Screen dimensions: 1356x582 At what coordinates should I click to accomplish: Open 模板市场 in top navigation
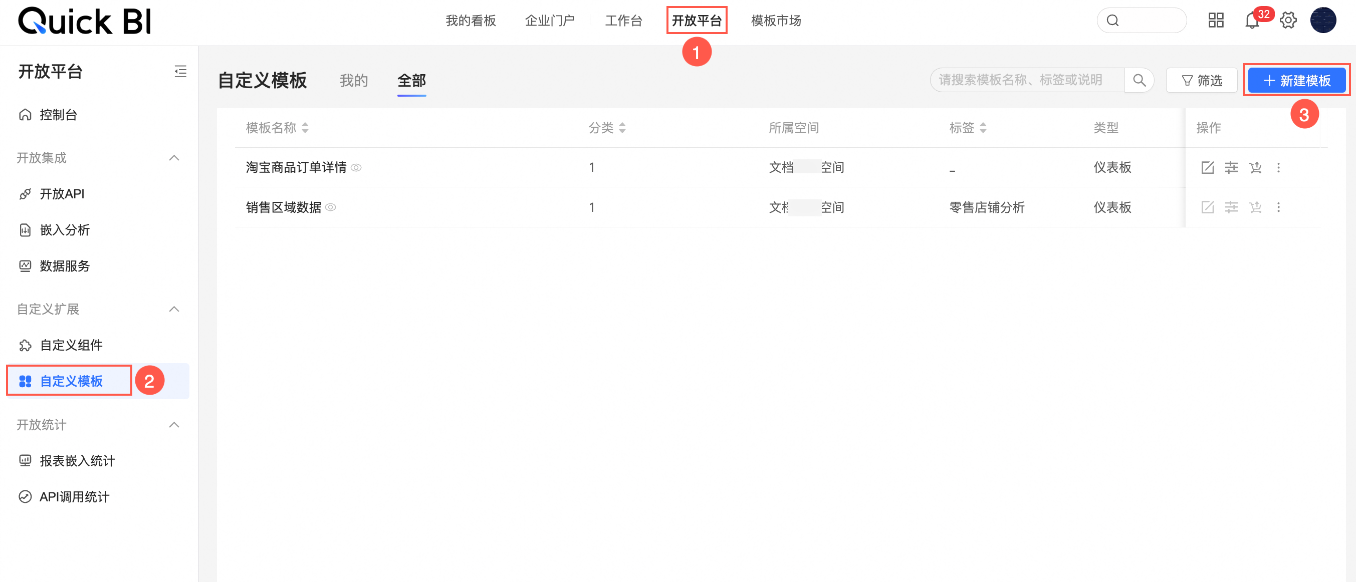775,21
